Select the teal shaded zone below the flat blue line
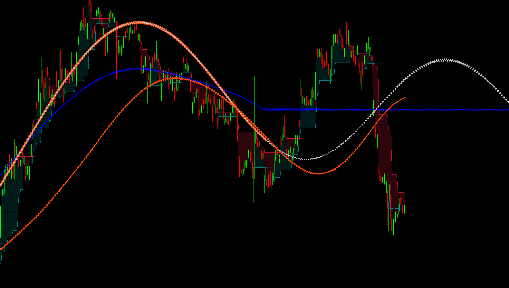Viewport: 509px width, 288px height. point(308,119)
